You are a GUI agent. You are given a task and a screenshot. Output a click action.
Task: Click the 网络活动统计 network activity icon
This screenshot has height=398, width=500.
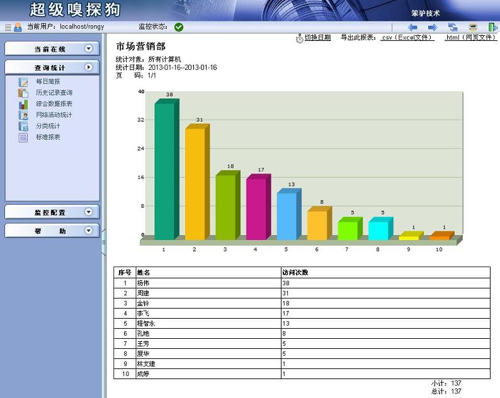click(23, 115)
